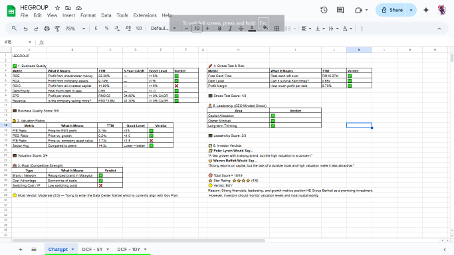Activate the paint format tool

pos(57,29)
